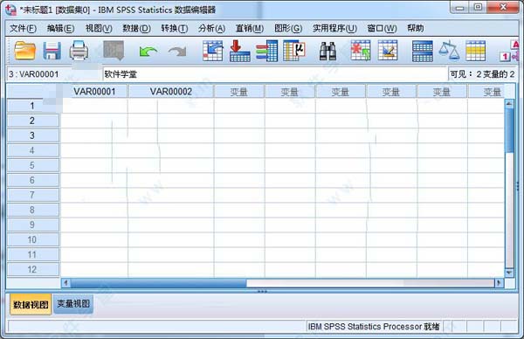Screen dimensions: 524x339
Task: Open the Variables info icon
Action: point(267,51)
